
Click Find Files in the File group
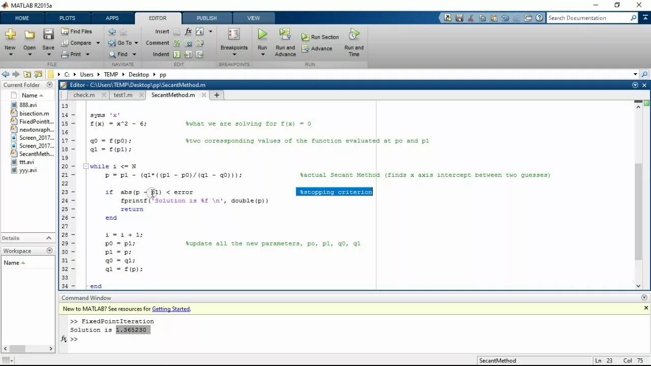(x=76, y=32)
